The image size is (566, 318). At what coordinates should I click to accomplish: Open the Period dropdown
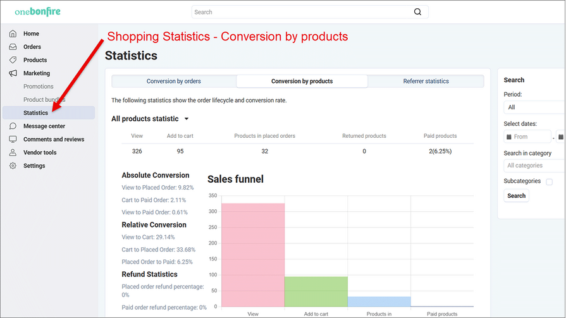[534, 107]
